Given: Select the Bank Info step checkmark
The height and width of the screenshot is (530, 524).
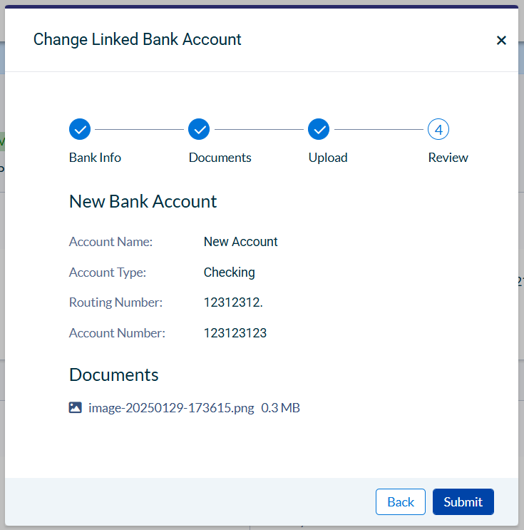Looking at the screenshot, I should click(x=80, y=129).
